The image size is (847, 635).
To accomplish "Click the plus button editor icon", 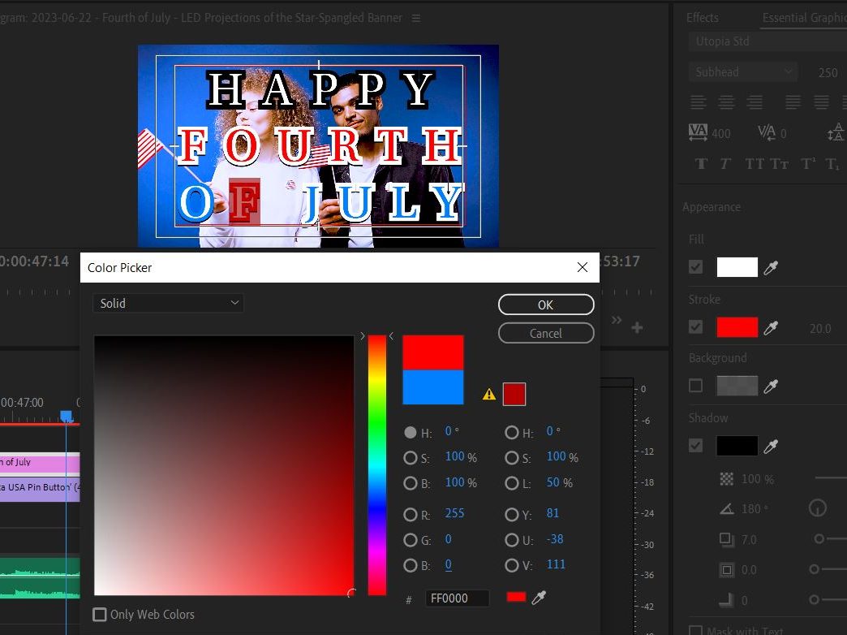I will [637, 327].
